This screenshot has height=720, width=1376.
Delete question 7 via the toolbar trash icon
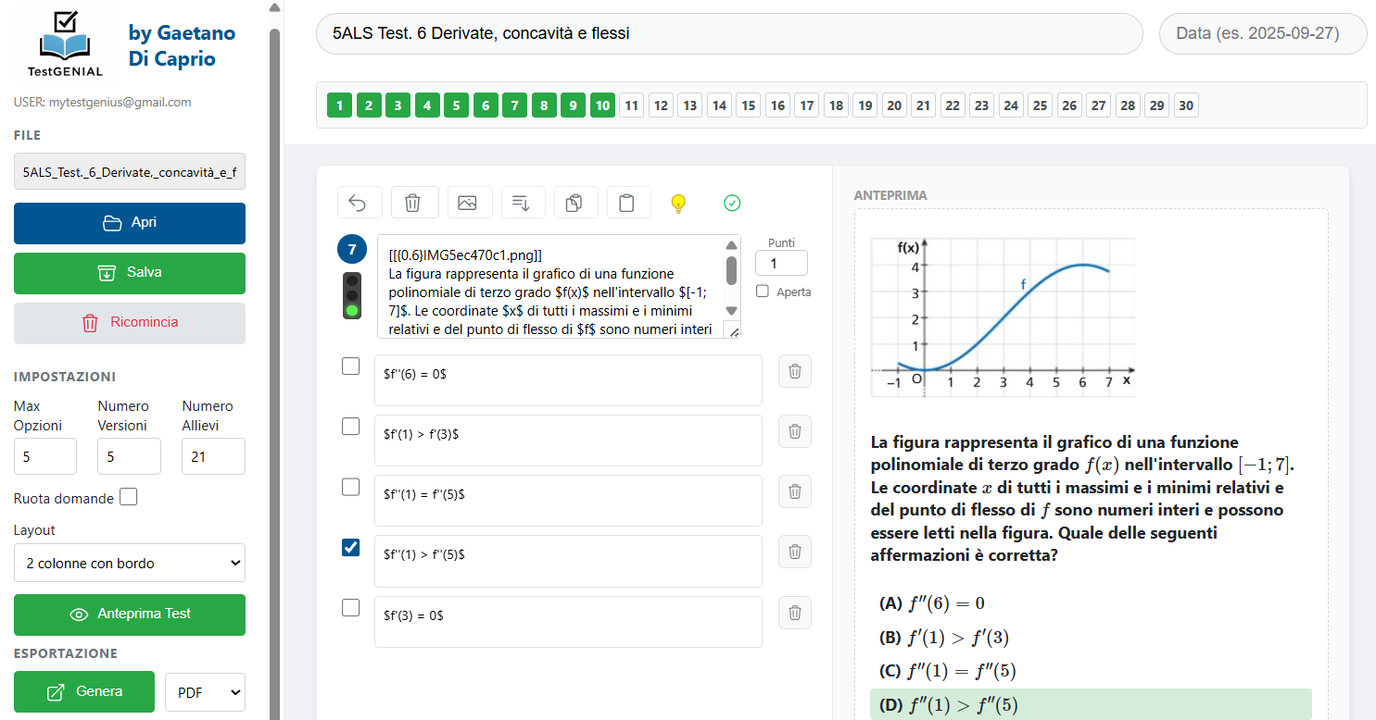pyautogui.click(x=414, y=202)
